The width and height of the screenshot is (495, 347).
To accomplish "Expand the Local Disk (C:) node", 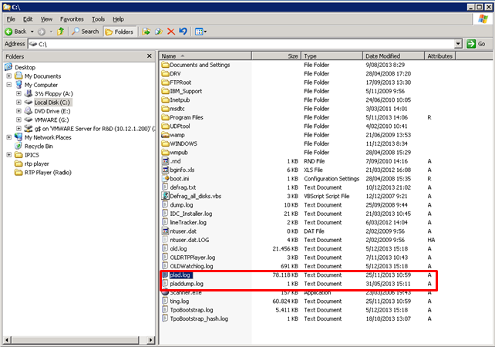I will pyautogui.click(x=19, y=103).
